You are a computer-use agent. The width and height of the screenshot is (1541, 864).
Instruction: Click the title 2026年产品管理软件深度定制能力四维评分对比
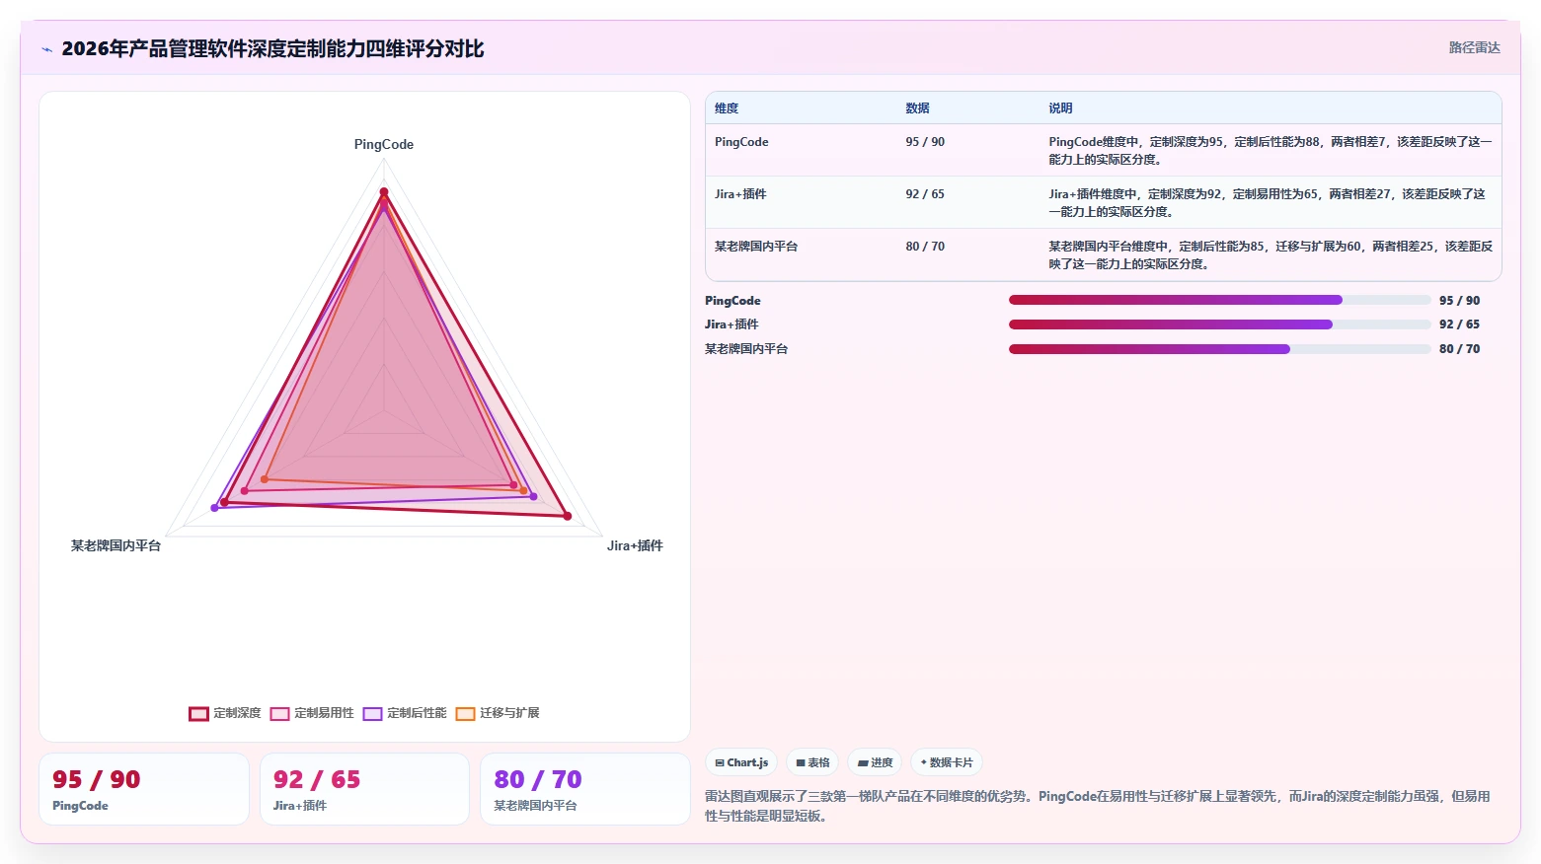point(272,49)
